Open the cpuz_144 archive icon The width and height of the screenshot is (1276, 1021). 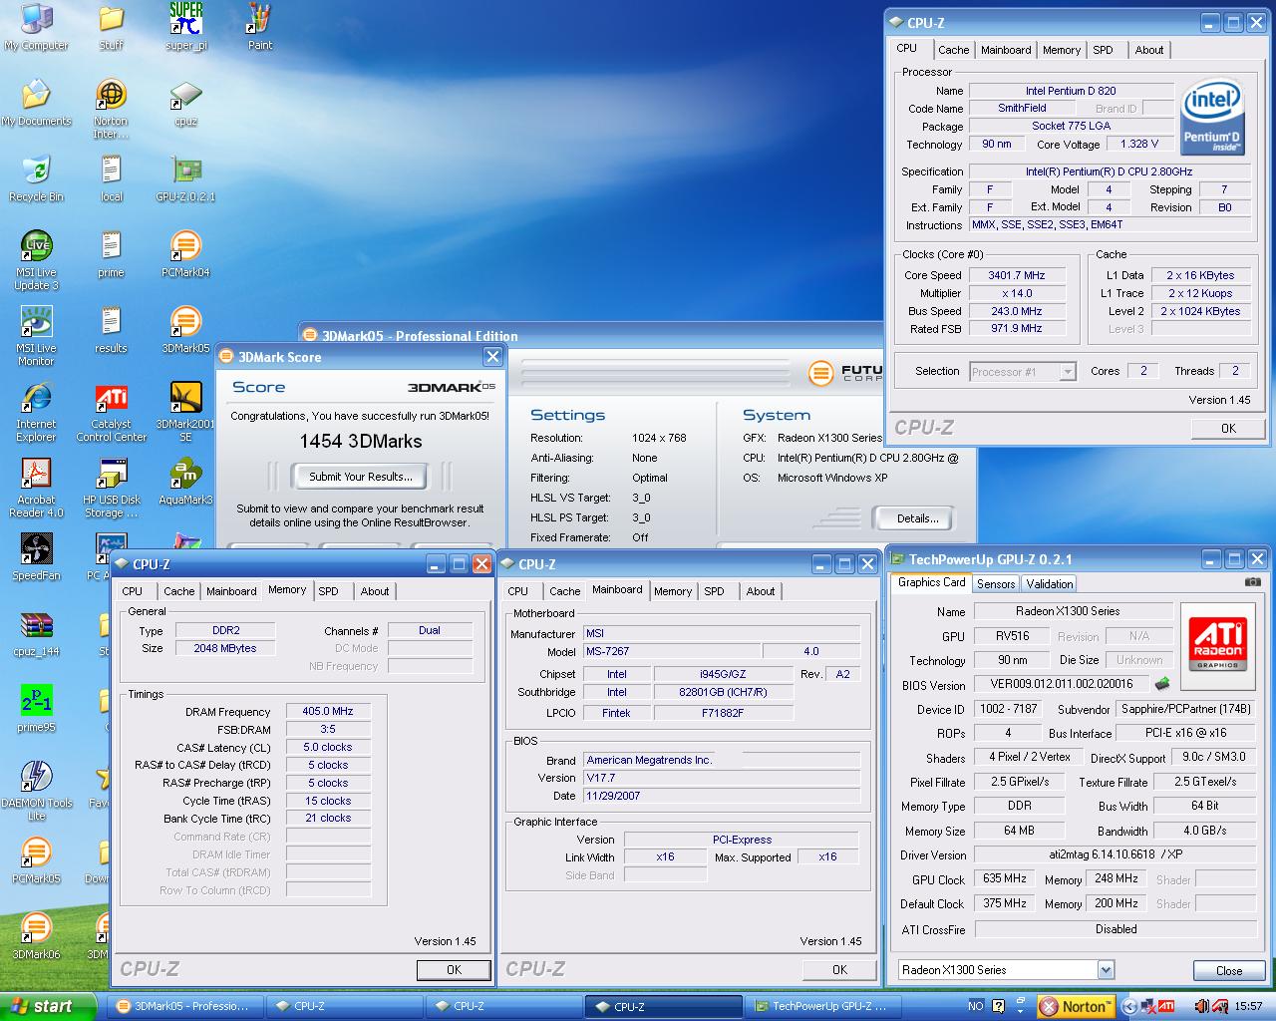click(x=36, y=633)
